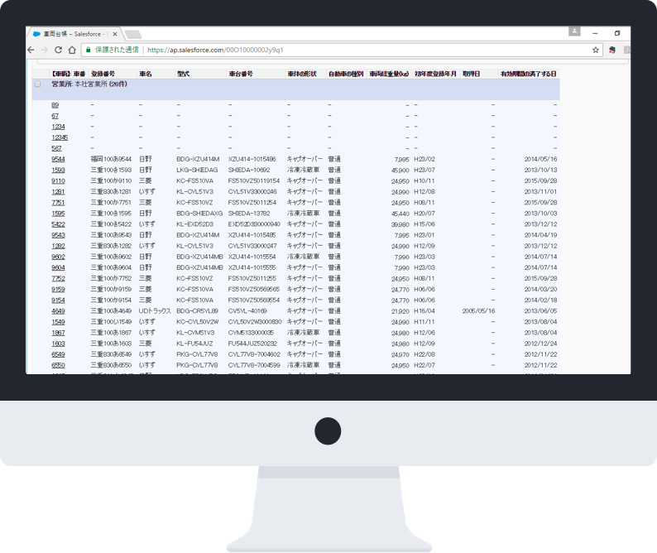Select chassis number CV5YL-40169
The height and width of the screenshot is (553, 657).
click(247, 311)
